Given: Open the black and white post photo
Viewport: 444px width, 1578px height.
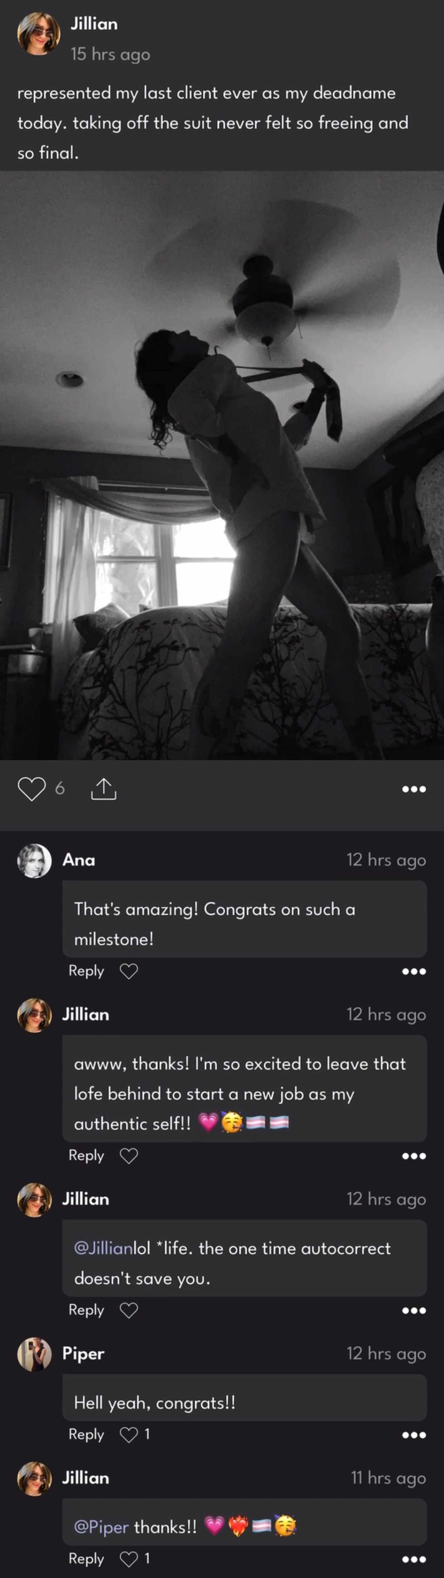Looking at the screenshot, I should point(222,465).
